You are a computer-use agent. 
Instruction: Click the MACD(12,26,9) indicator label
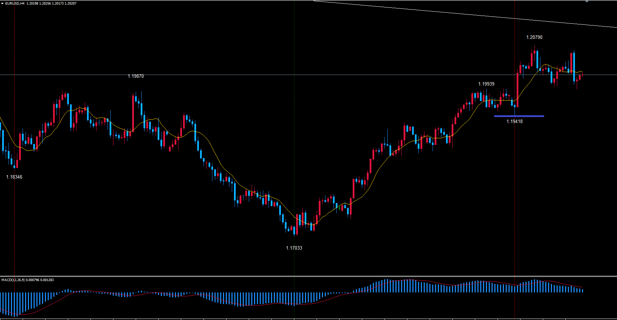(13, 280)
